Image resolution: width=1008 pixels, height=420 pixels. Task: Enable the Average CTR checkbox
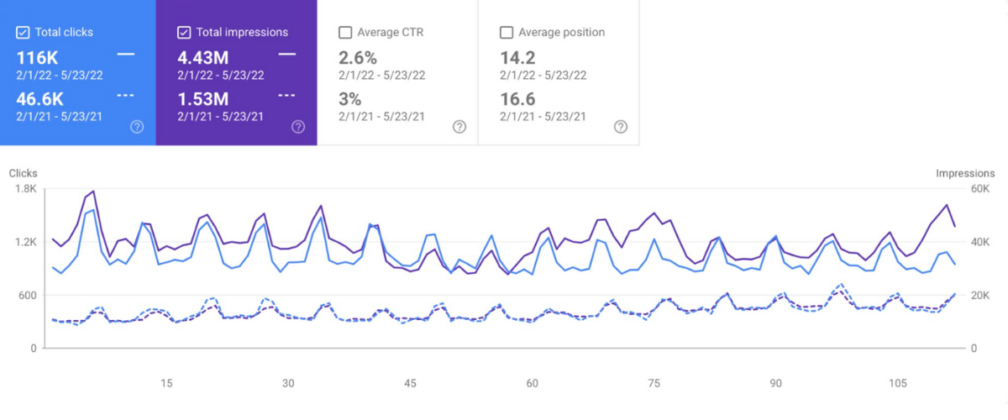pos(344,33)
